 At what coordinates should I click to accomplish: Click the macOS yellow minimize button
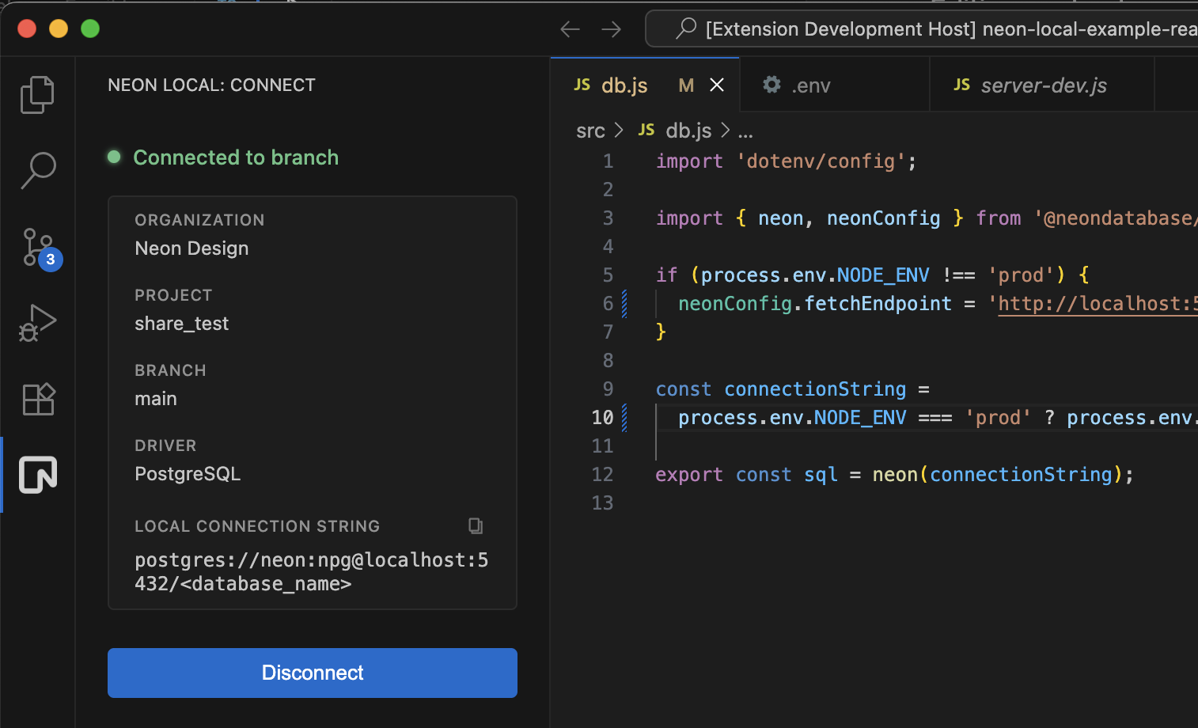59,28
